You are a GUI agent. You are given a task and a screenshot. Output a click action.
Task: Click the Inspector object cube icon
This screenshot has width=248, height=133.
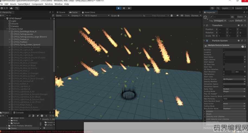[x=205, y=17]
